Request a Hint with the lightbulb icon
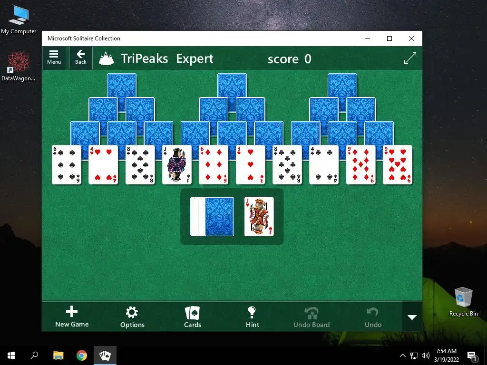Screen dimensions: 487x365 point(252,317)
